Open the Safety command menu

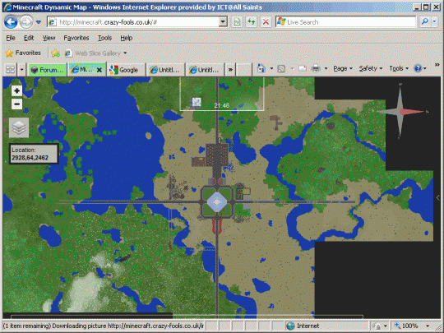(x=370, y=68)
